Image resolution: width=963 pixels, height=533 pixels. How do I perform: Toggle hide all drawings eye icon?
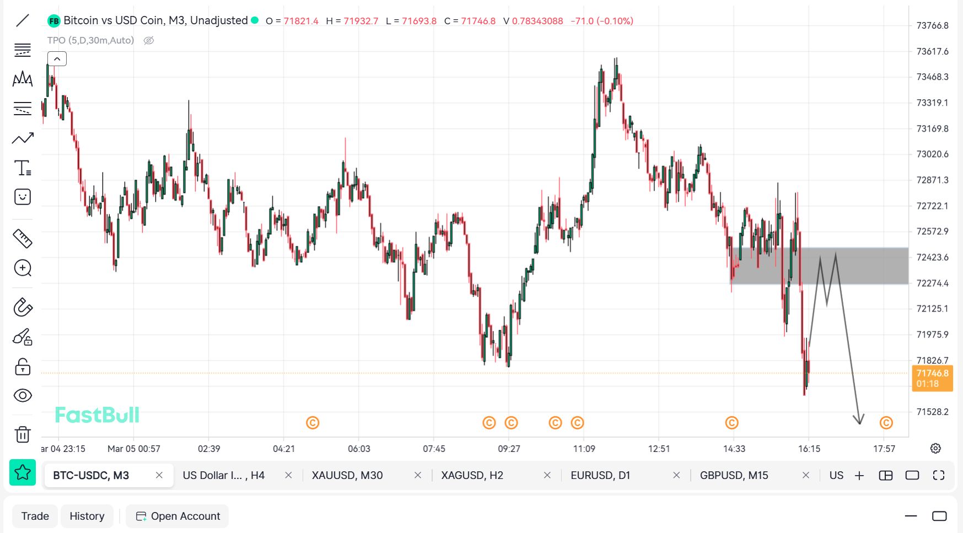(23, 395)
